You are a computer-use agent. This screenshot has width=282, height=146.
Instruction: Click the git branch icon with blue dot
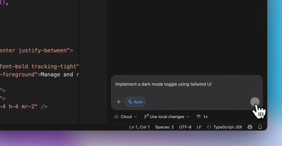[146, 116]
